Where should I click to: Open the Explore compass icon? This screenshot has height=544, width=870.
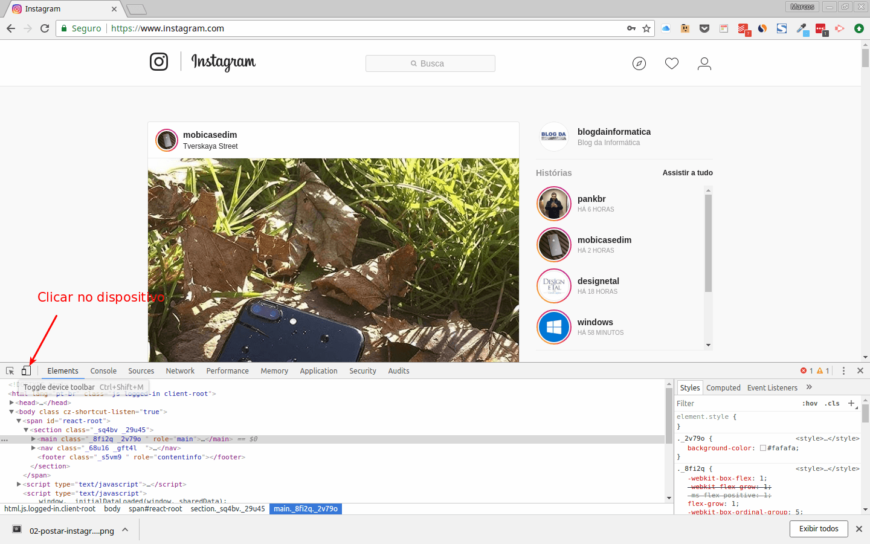(639, 63)
